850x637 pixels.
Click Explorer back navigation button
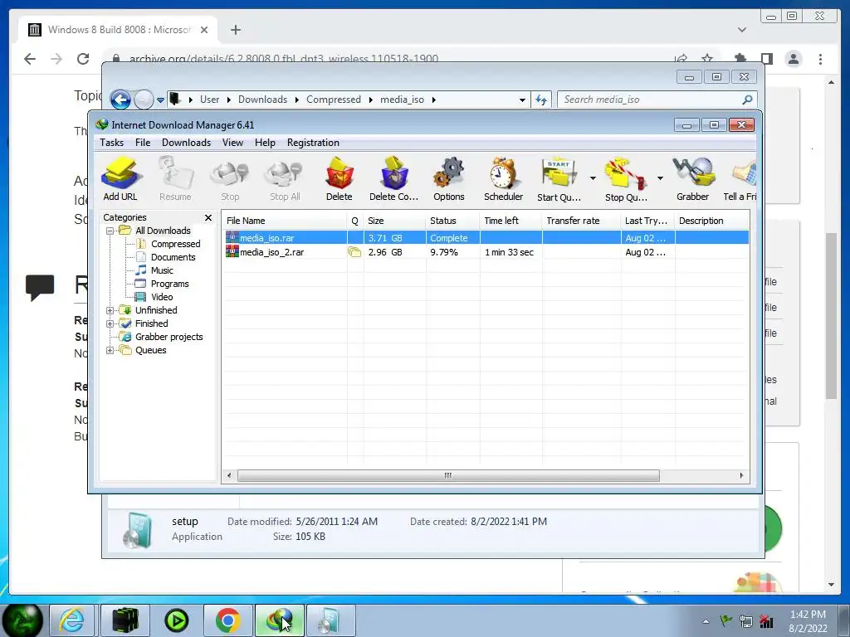click(x=120, y=100)
